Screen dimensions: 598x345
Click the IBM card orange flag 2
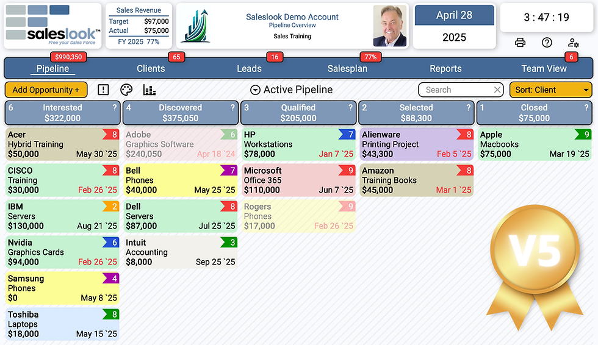tap(111, 206)
